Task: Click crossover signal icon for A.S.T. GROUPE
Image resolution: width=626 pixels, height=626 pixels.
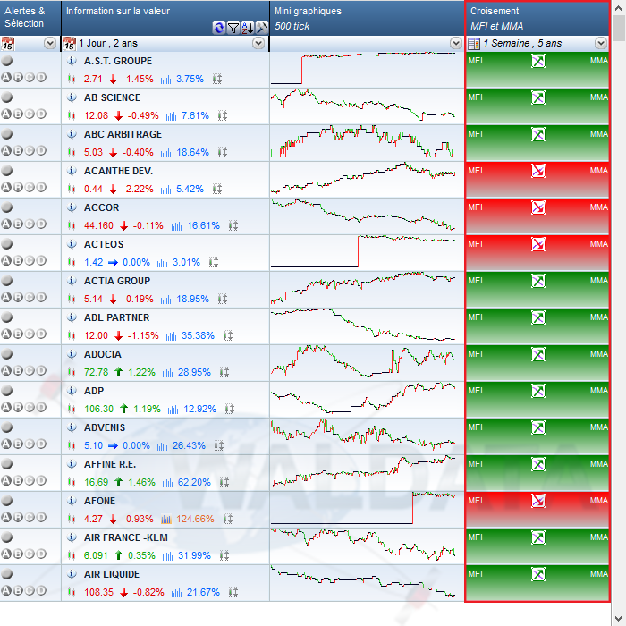Action: click(538, 61)
